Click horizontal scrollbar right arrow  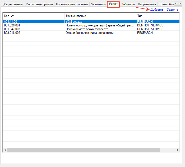coord(178,150)
